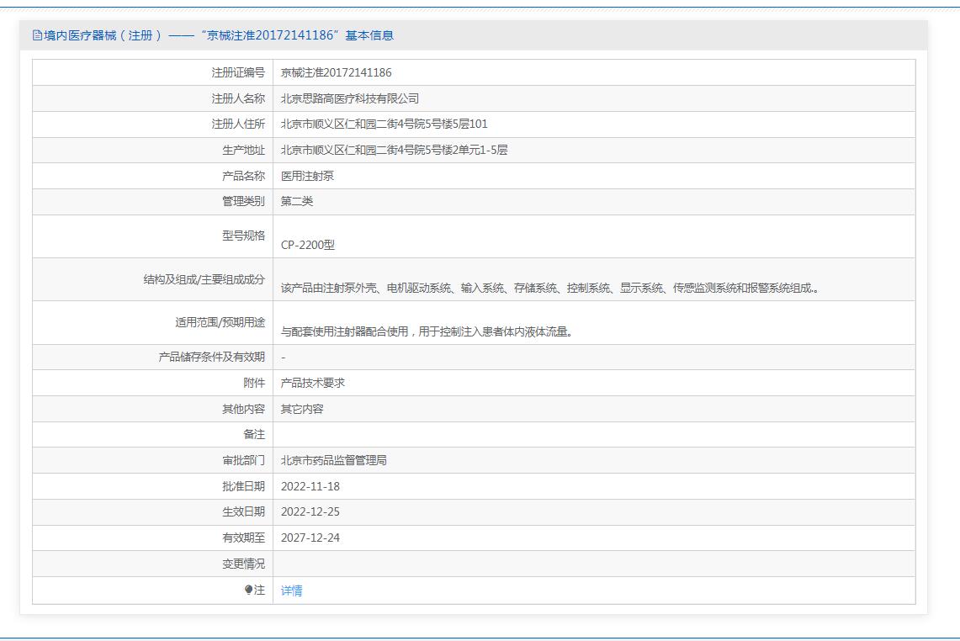Image resolution: width=960 pixels, height=641 pixels.
Task: Click the 有效期至 row label
Action: [244, 538]
